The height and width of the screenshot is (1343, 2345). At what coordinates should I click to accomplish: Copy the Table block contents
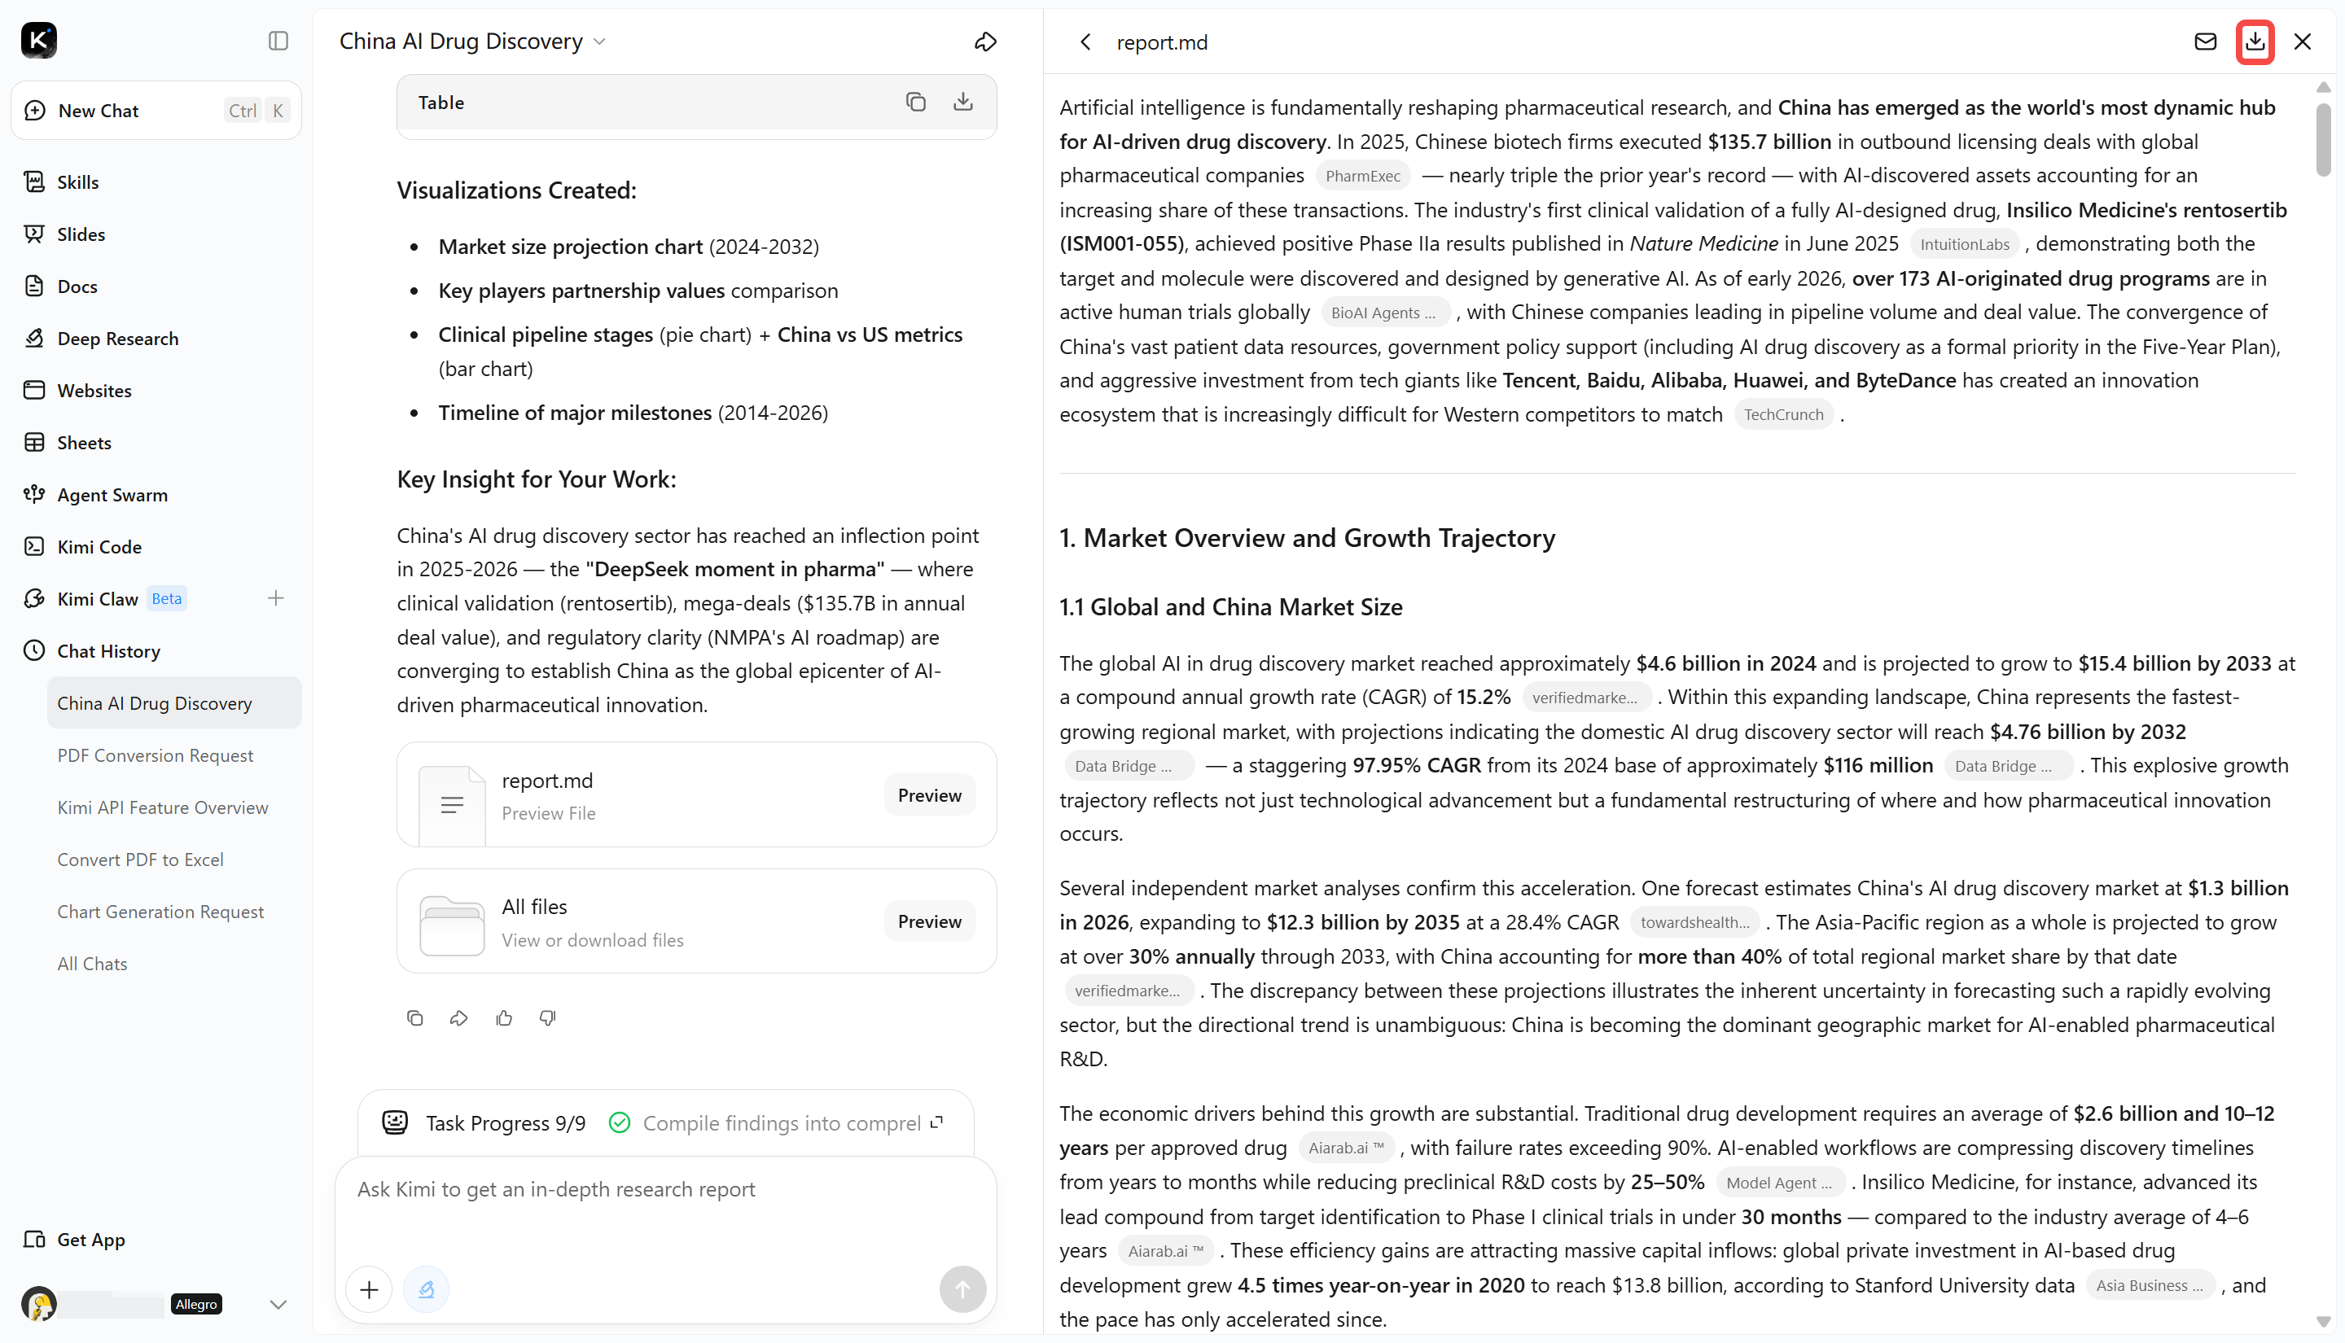[x=915, y=102]
